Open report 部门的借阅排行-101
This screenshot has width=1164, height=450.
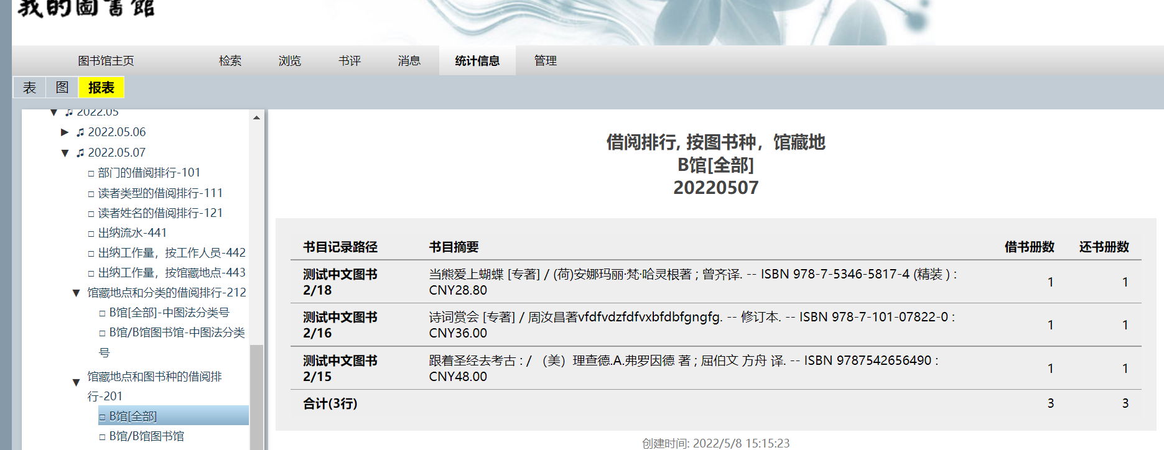149,173
